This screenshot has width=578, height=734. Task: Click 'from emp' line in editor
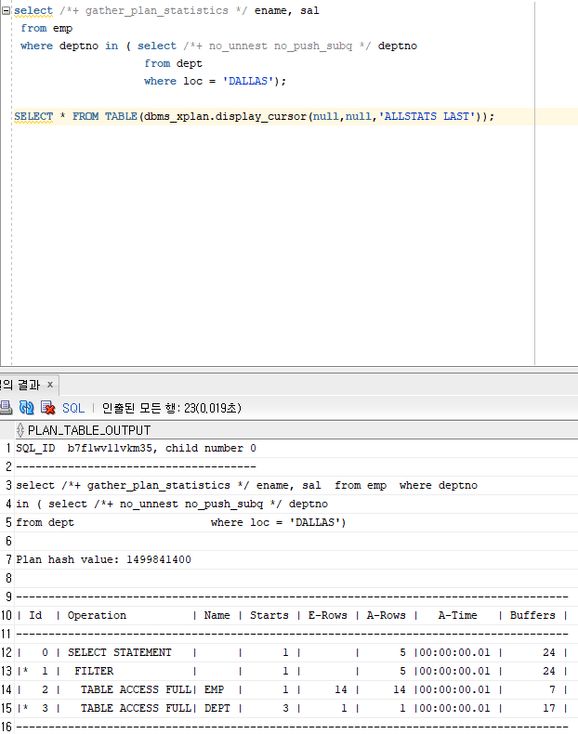coord(46,28)
